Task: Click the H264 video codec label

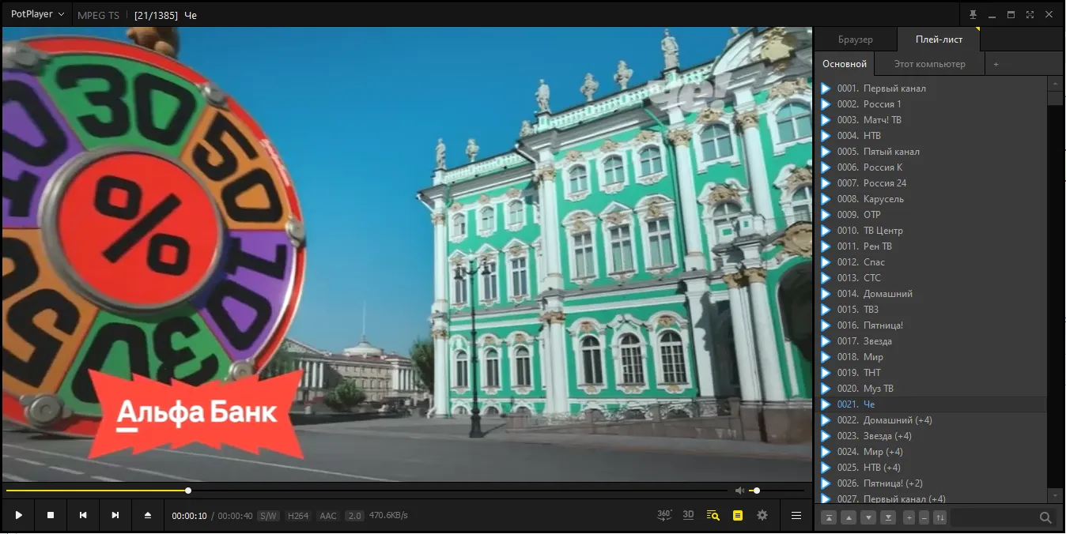Action: [x=298, y=516]
